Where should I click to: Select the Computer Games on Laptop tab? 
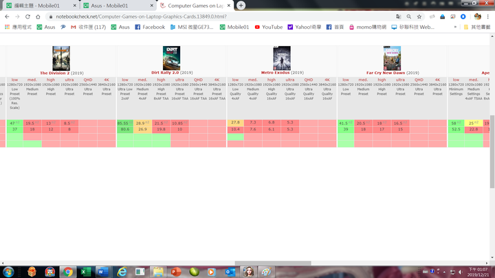click(195, 5)
